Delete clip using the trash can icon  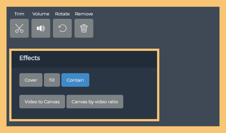[84, 28]
